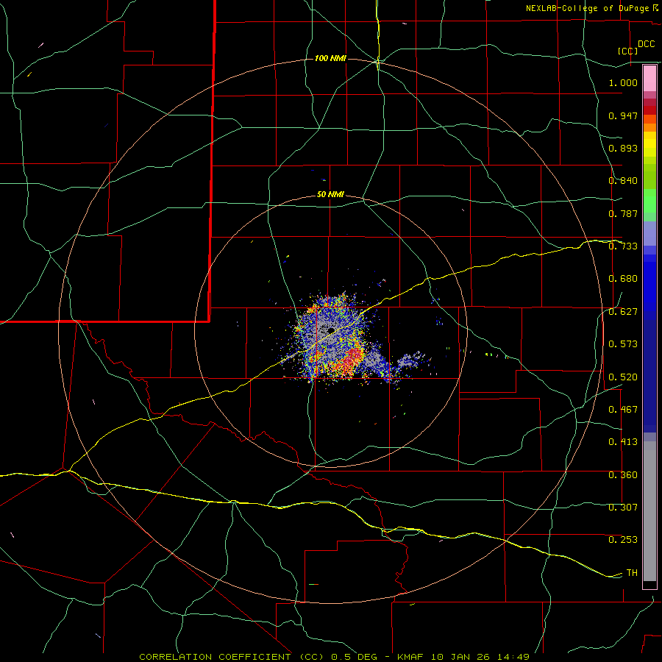Select the 0.680 legend value
The width and height of the screenshot is (662, 662).
623,279
